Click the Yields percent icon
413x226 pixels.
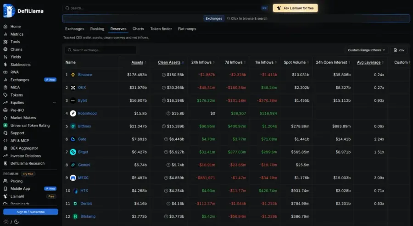tap(5, 57)
